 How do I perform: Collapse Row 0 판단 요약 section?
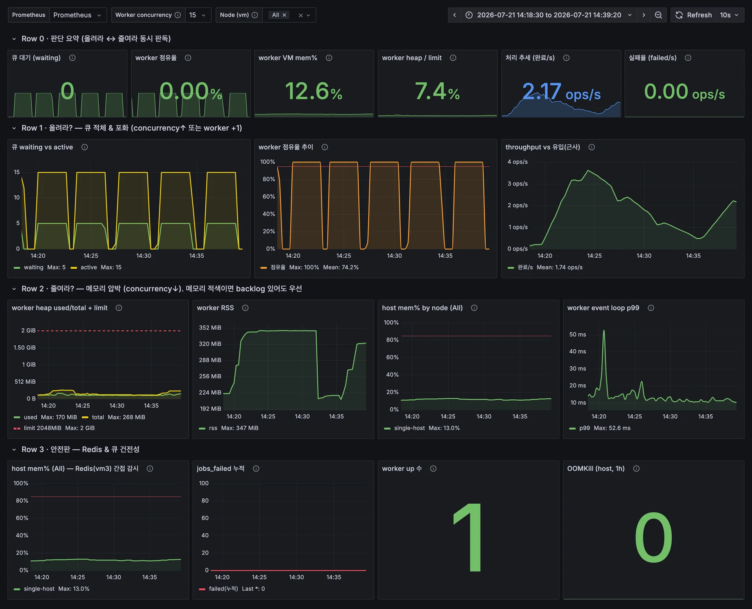point(14,39)
